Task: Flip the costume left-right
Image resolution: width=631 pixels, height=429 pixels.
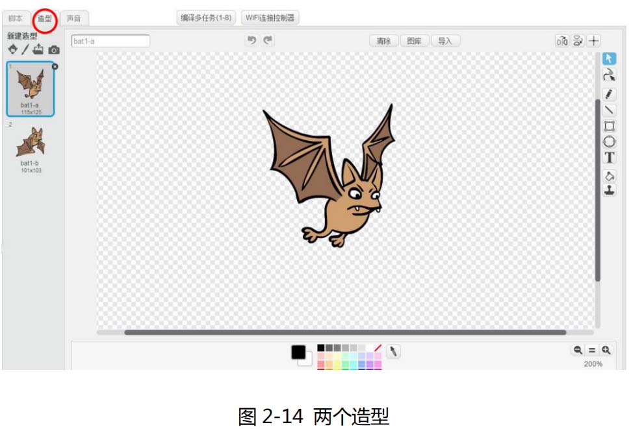Action: pyautogui.click(x=561, y=41)
